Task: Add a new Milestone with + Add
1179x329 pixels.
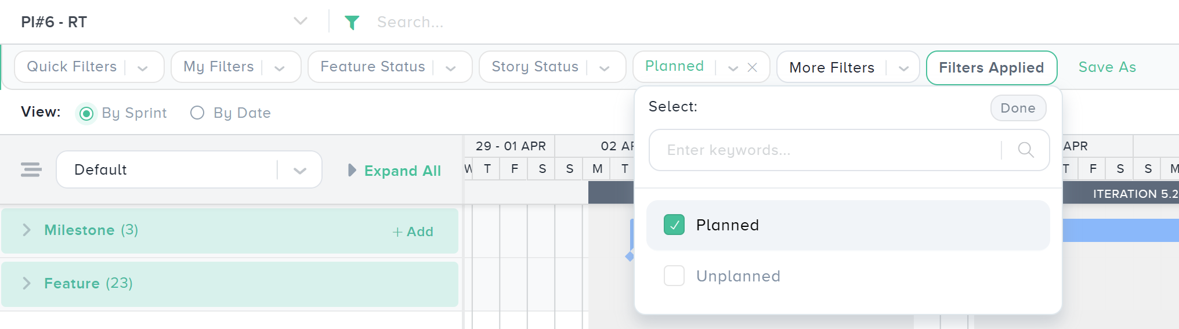Action: 413,232
